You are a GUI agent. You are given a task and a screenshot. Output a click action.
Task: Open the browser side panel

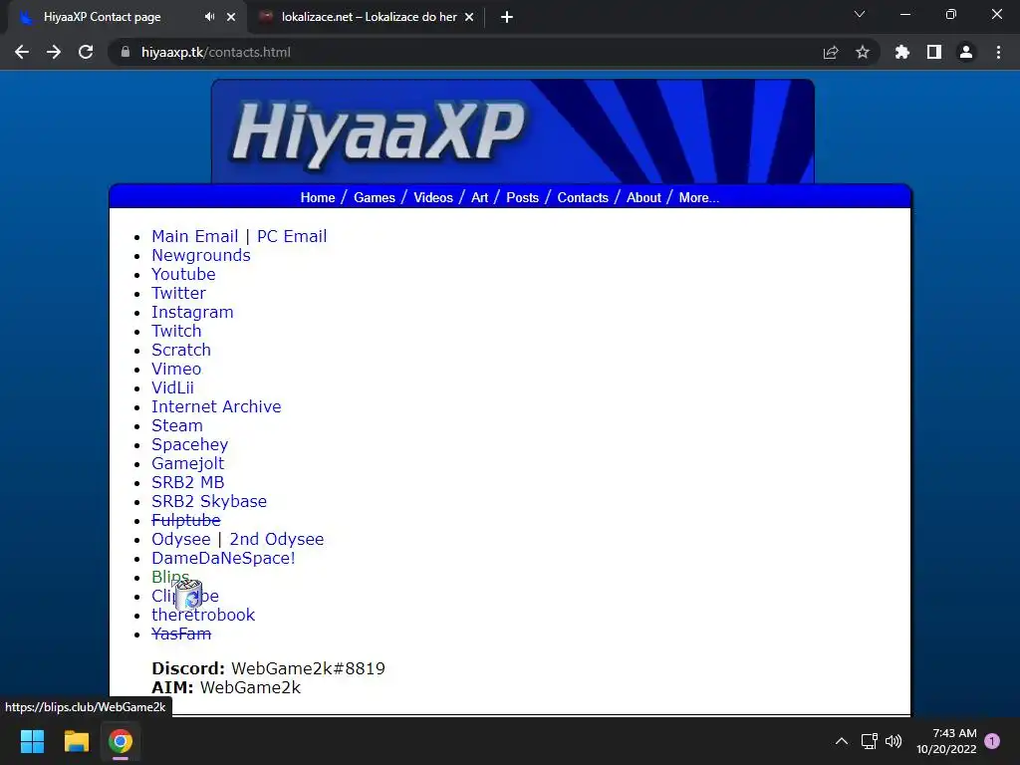(934, 52)
